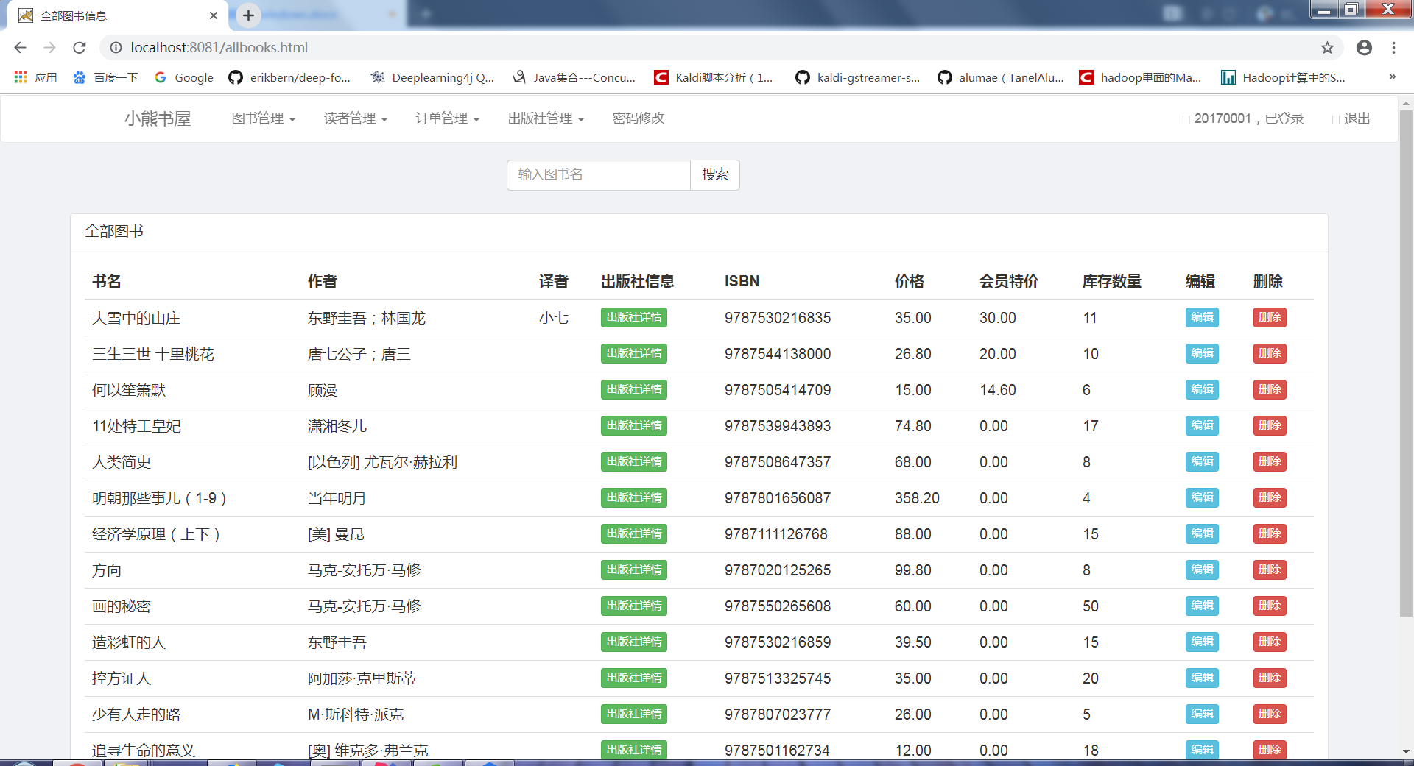Open the 百度一下 bookmark
The height and width of the screenshot is (766, 1414).
tap(105, 77)
